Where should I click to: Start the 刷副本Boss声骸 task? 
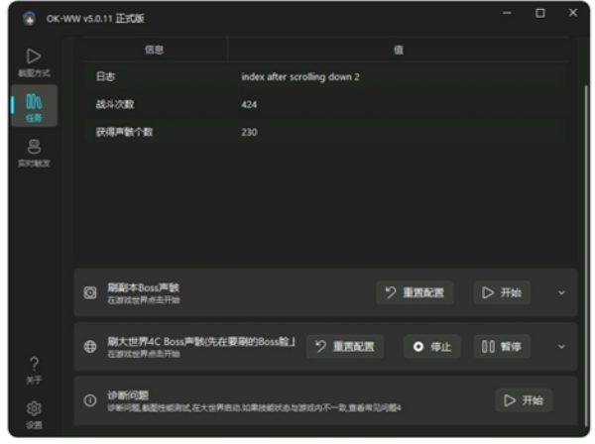tap(502, 292)
